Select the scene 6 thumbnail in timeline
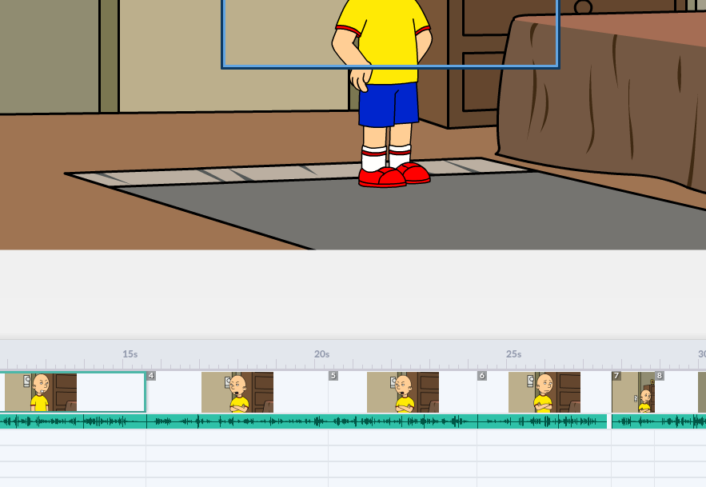The height and width of the screenshot is (487, 706). (x=544, y=392)
